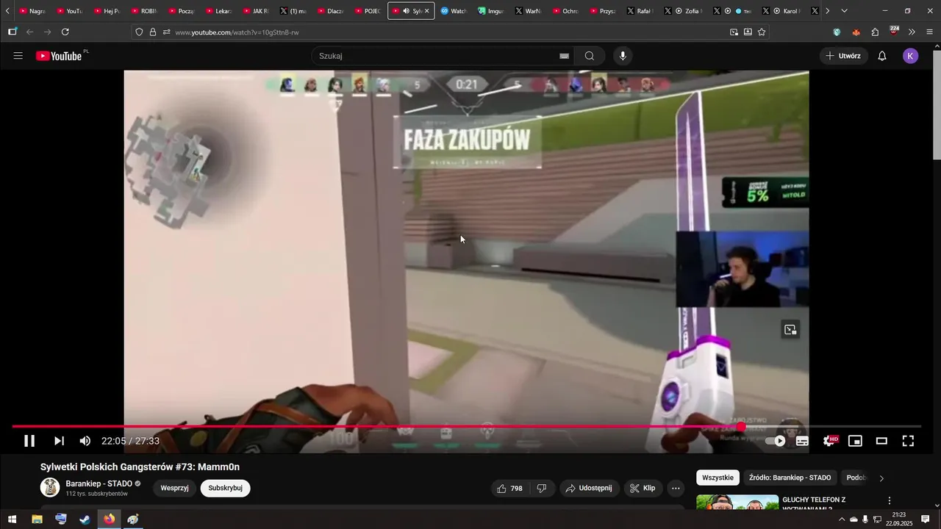Open the tracking protection shield icon
Screen dimensions: 941x529
(139, 32)
